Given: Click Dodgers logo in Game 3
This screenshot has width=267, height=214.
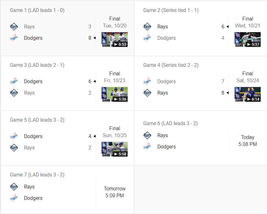Looking at the screenshot, I should pos(14,82).
